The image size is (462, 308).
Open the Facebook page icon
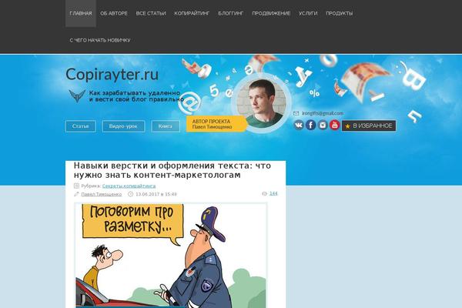[x=310, y=125]
